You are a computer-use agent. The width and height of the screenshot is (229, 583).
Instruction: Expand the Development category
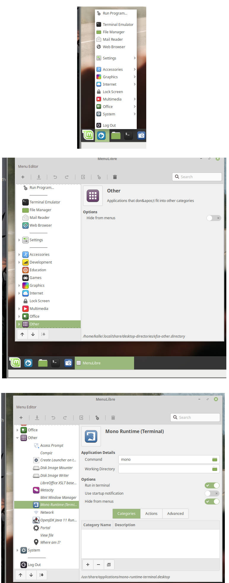pos(19,262)
